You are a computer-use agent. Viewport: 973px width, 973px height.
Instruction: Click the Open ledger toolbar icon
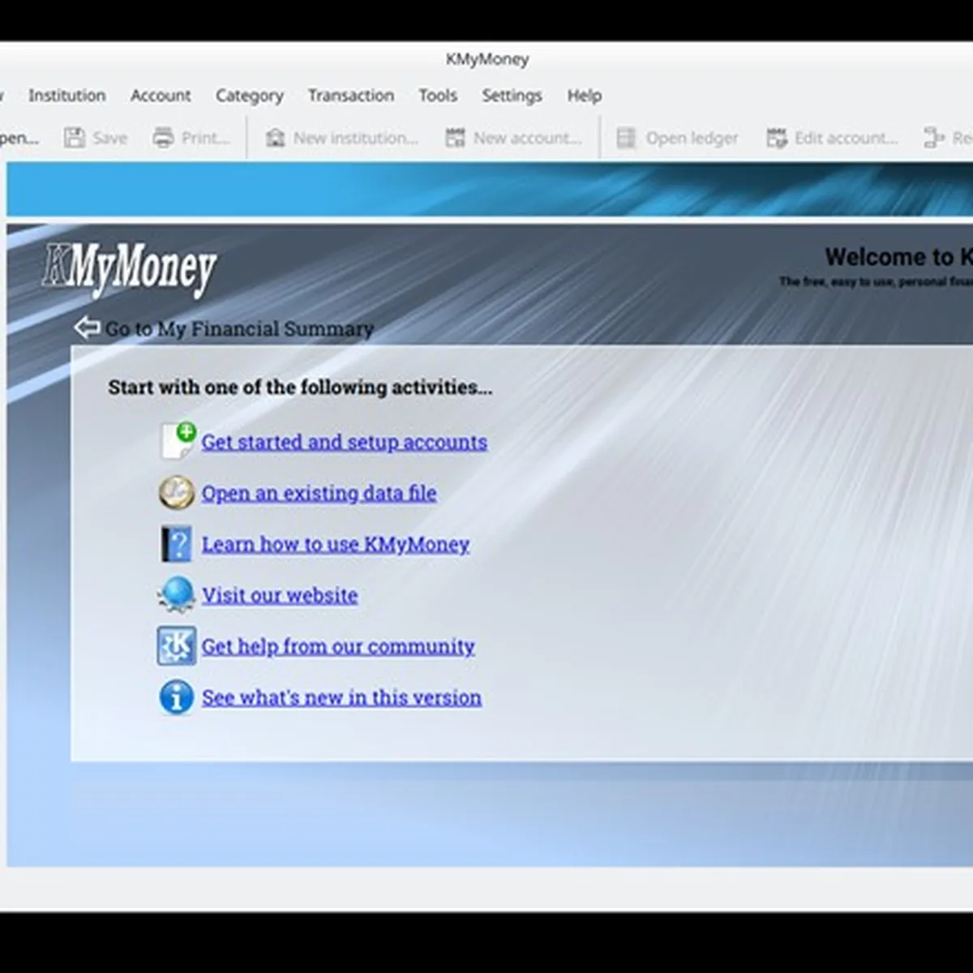point(626,138)
